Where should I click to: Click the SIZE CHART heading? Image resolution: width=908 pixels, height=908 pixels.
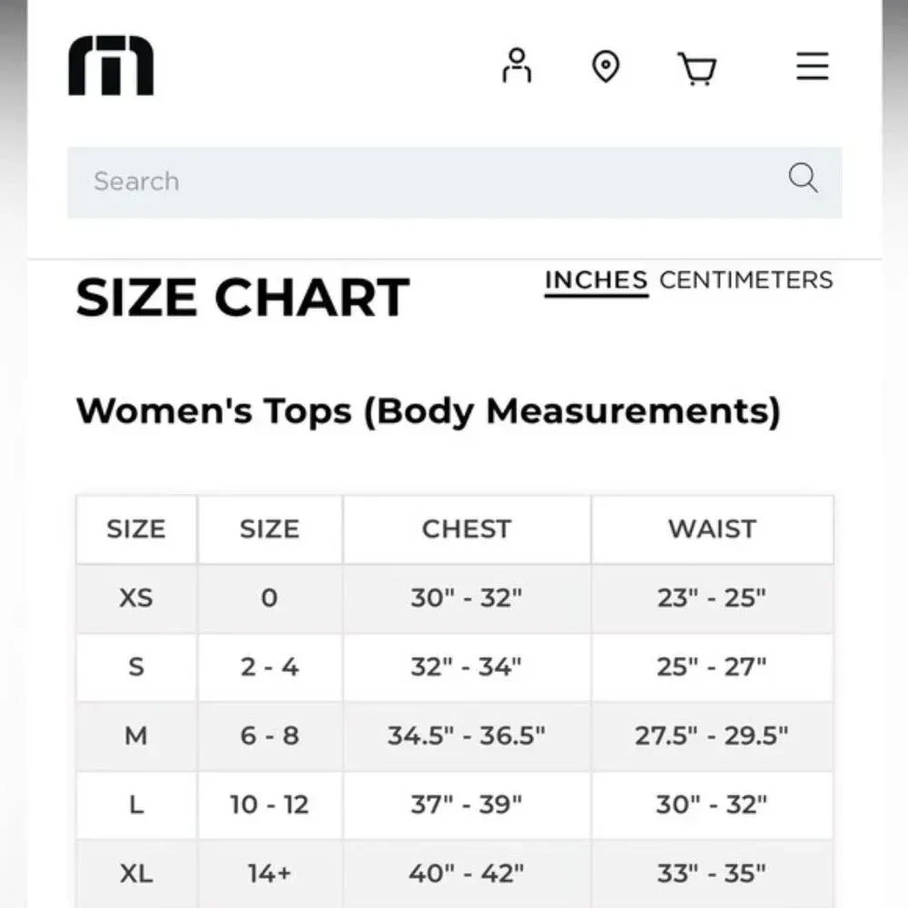click(x=242, y=298)
